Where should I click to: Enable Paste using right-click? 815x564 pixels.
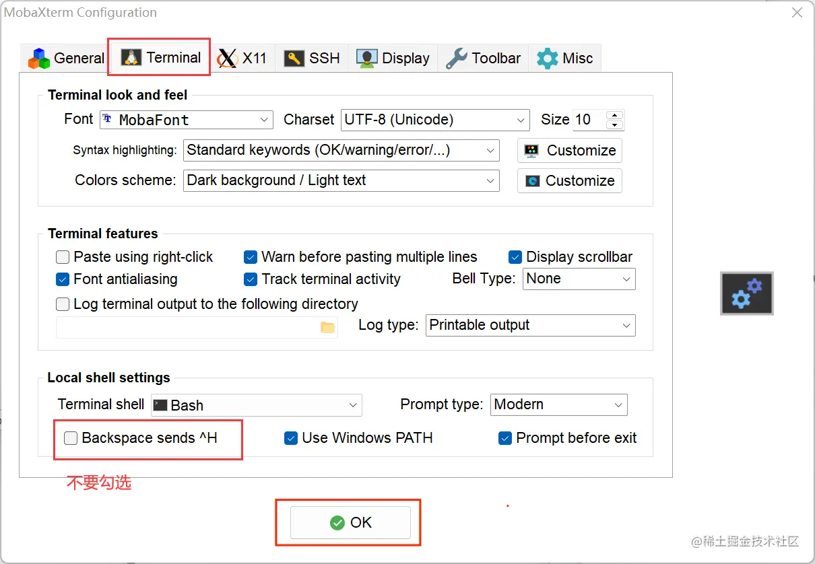pos(63,257)
